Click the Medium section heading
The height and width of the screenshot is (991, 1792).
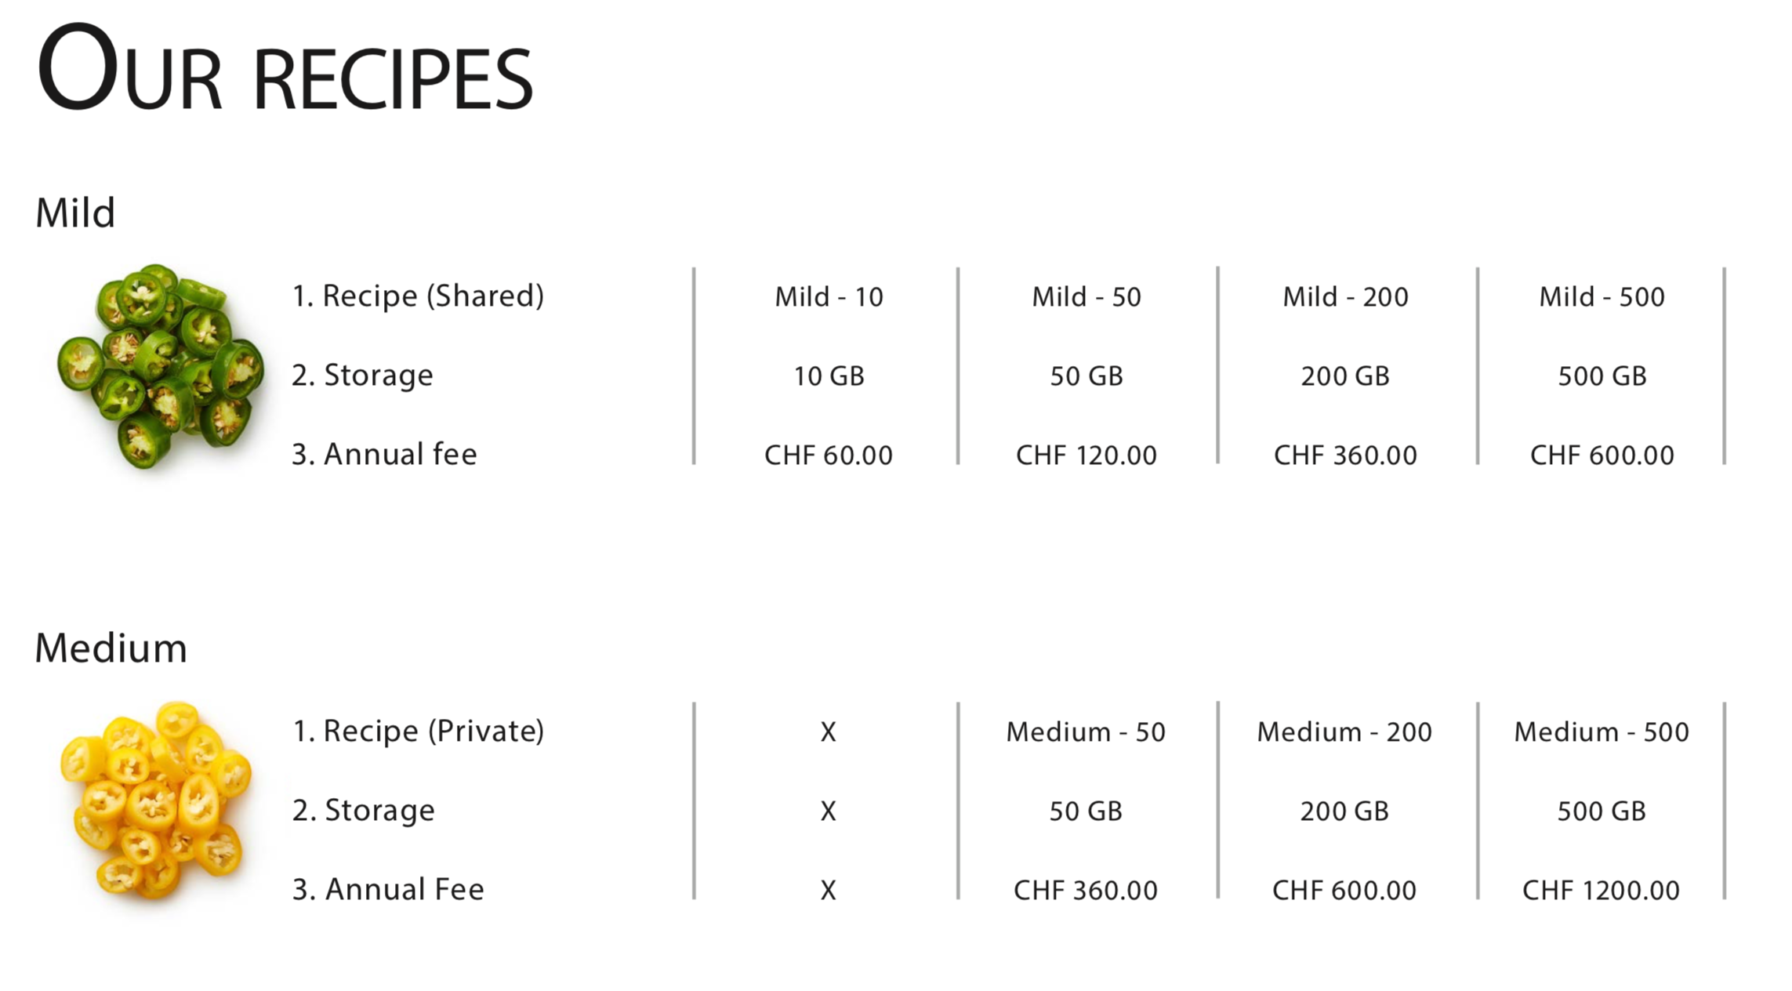click(x=111, y=648)
